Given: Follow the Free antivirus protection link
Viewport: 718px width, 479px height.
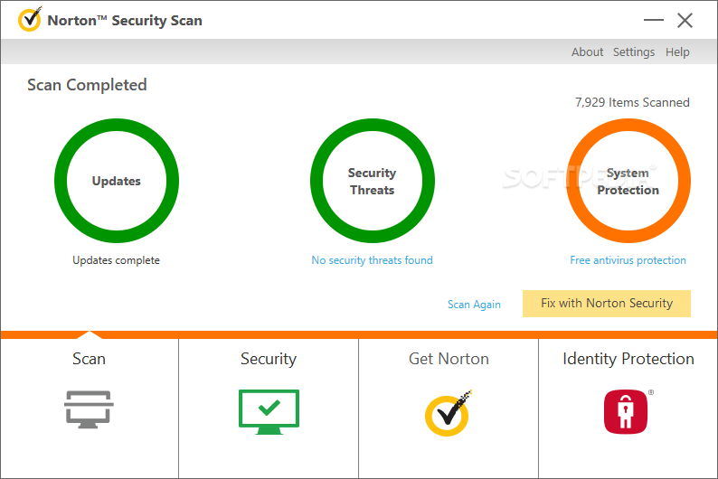Looking at the screenshot, I should [x=628, y=260].
